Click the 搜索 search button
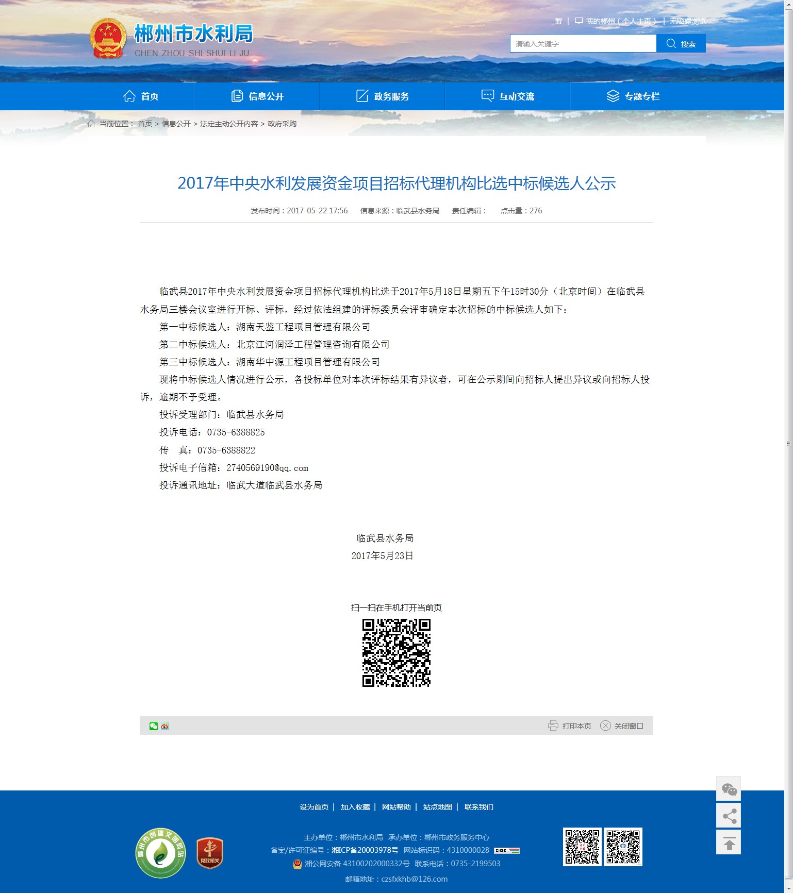The width and height of the screenshot is (793, 893). [681, 43]
